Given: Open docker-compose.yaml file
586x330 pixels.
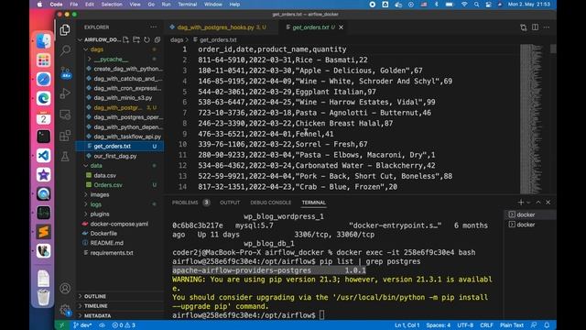Looking at the screenshot, I should [120, 224].
